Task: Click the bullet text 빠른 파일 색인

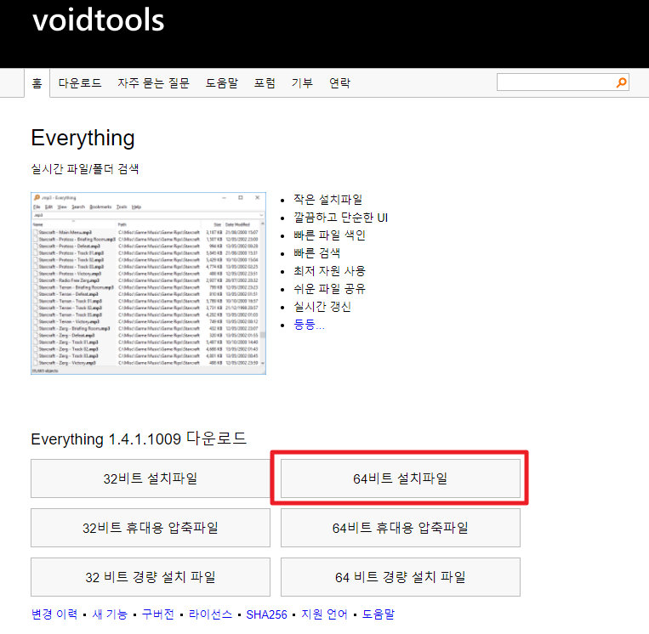Action: coord(329,235)
